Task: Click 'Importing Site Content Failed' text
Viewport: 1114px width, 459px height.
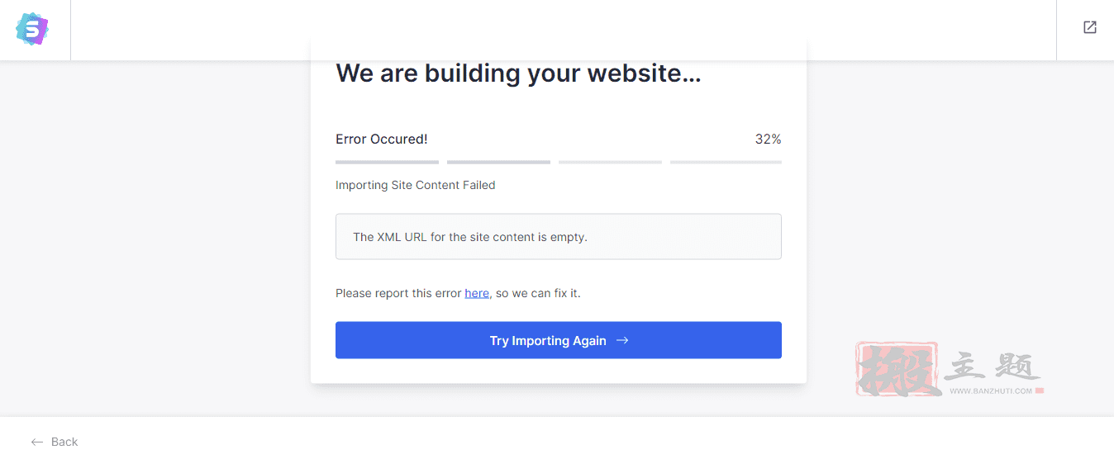Action: tap(416, 185)
